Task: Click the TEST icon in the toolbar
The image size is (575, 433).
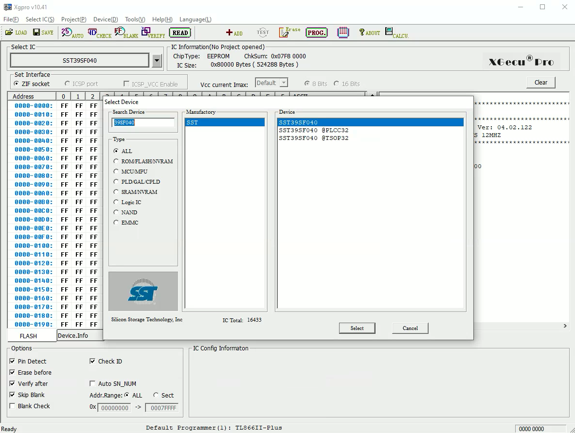Action: click(263, 33)
